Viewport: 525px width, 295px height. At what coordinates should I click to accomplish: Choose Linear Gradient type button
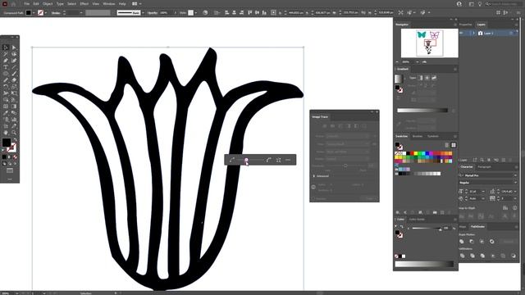[x=420, y=78]
